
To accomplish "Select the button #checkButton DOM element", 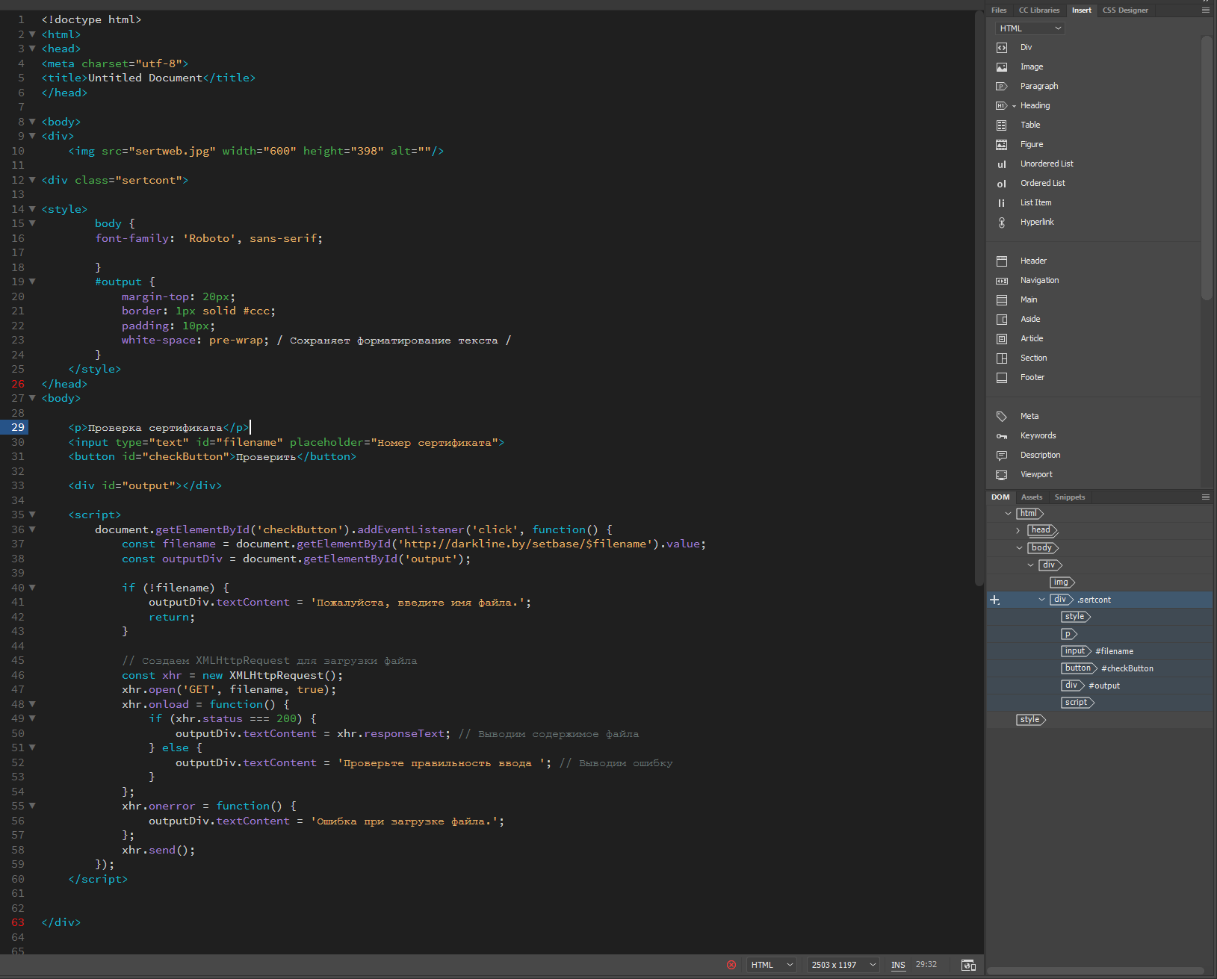I will coord(1078,668).
